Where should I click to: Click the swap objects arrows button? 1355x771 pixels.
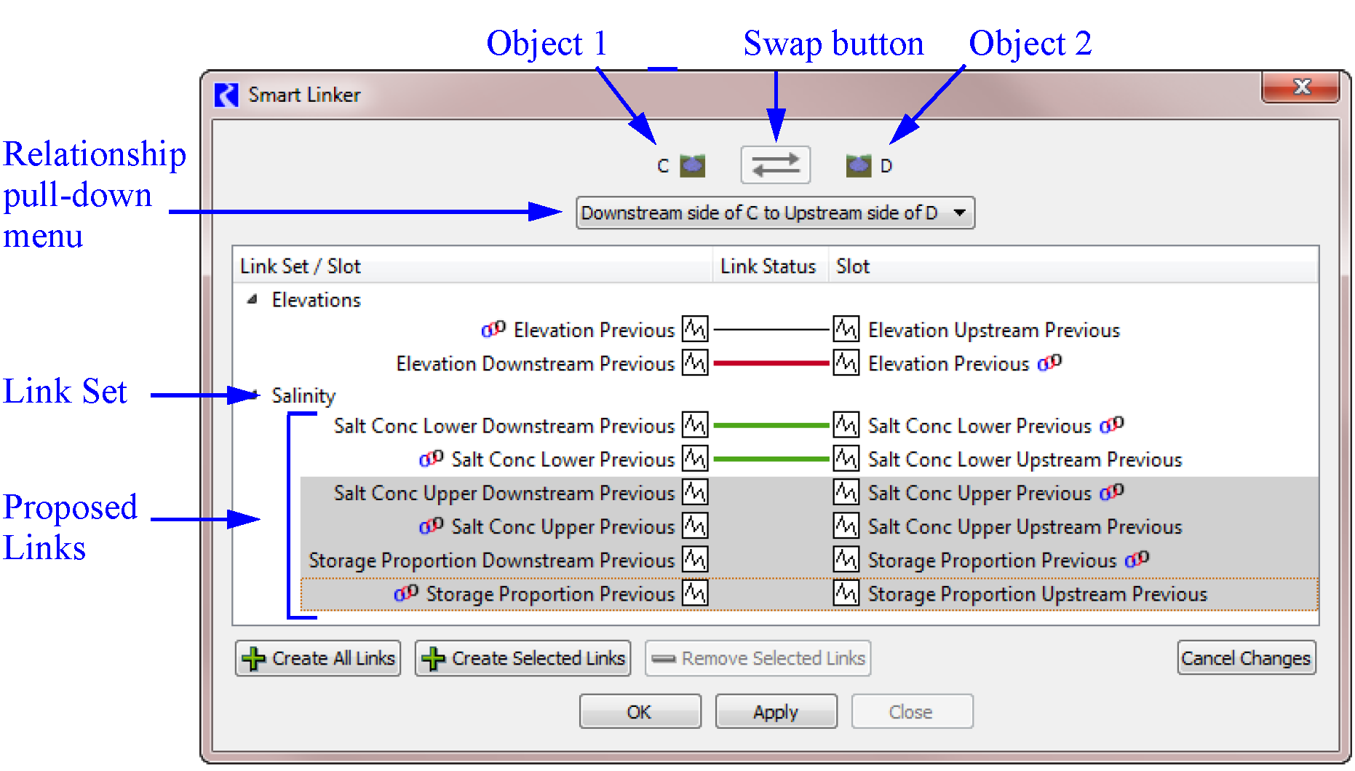pyautogui.click(x=775, y=165)
